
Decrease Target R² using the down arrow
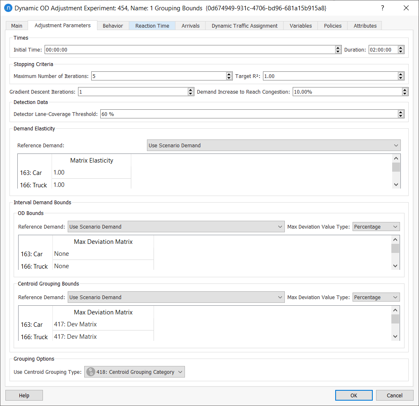coord(400,78)
